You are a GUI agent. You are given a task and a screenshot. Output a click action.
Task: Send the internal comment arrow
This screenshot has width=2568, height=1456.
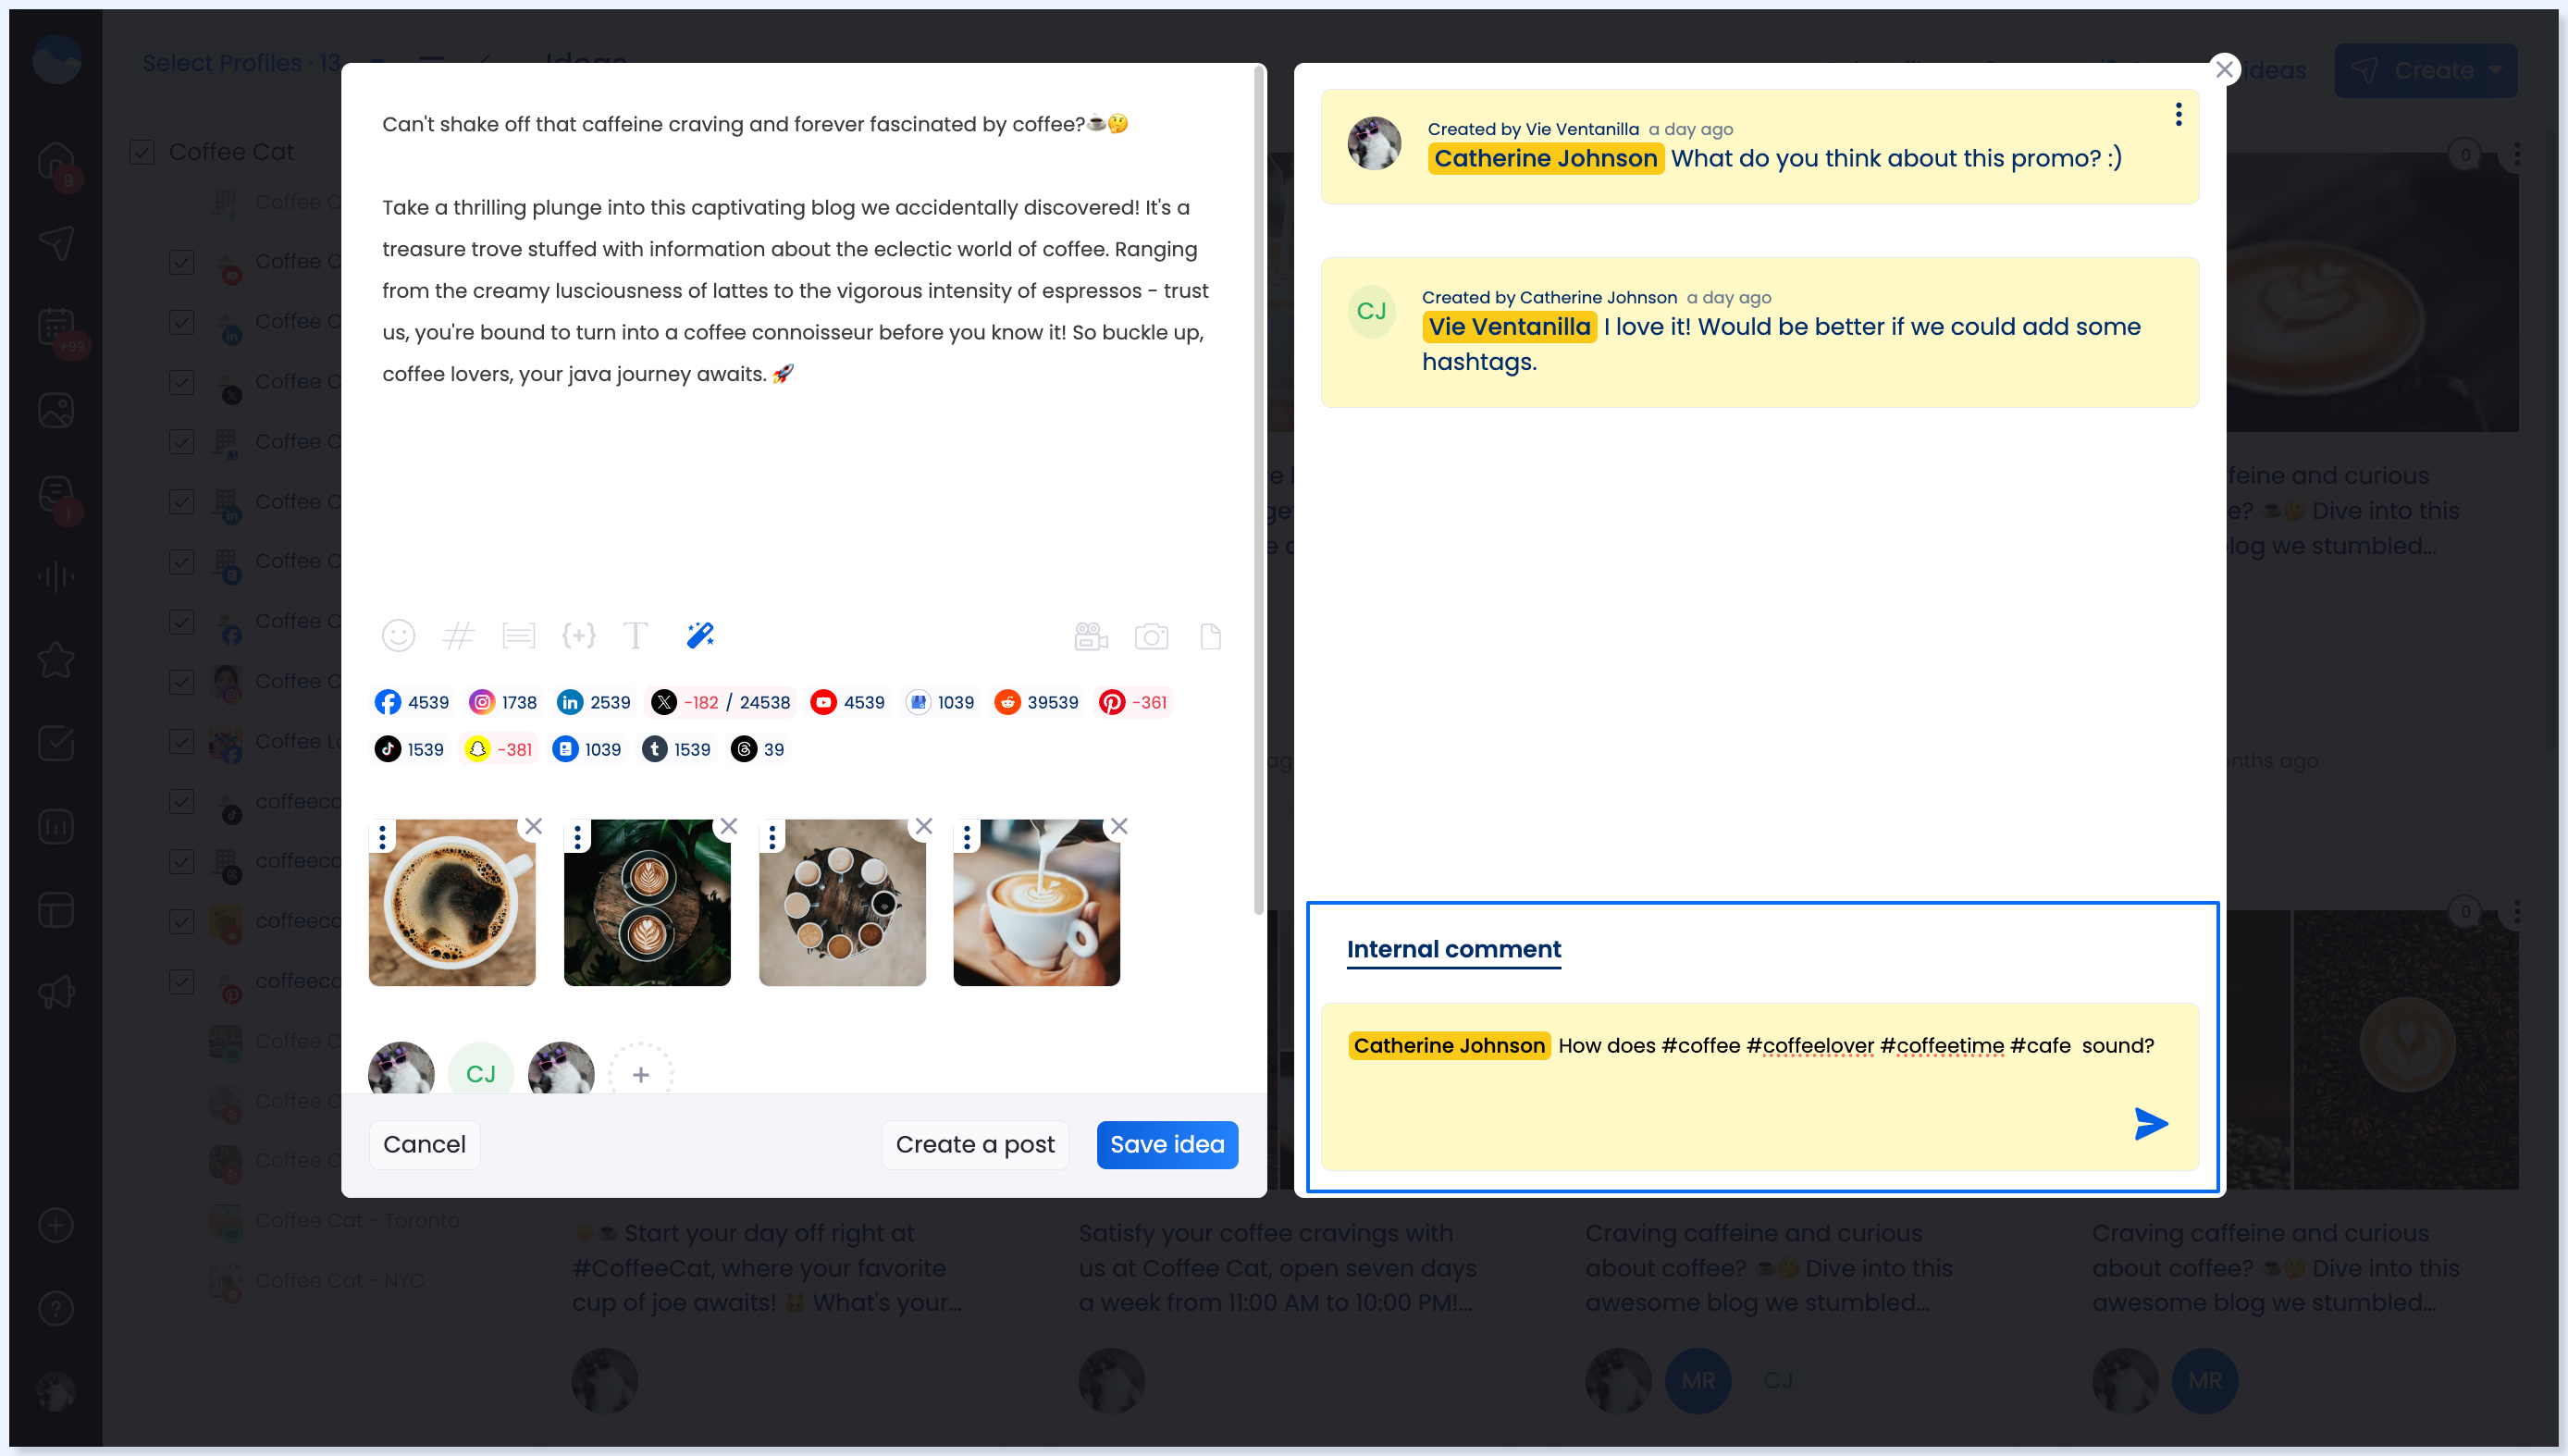(x=2150, y=1124)
